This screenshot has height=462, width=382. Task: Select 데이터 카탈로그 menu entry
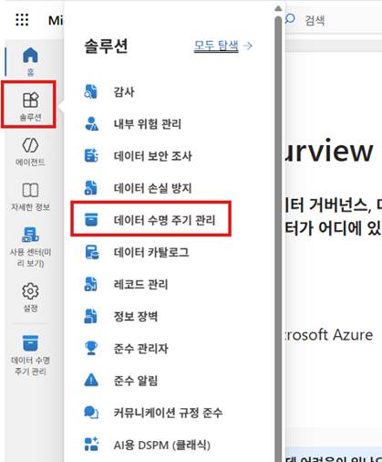150,252
